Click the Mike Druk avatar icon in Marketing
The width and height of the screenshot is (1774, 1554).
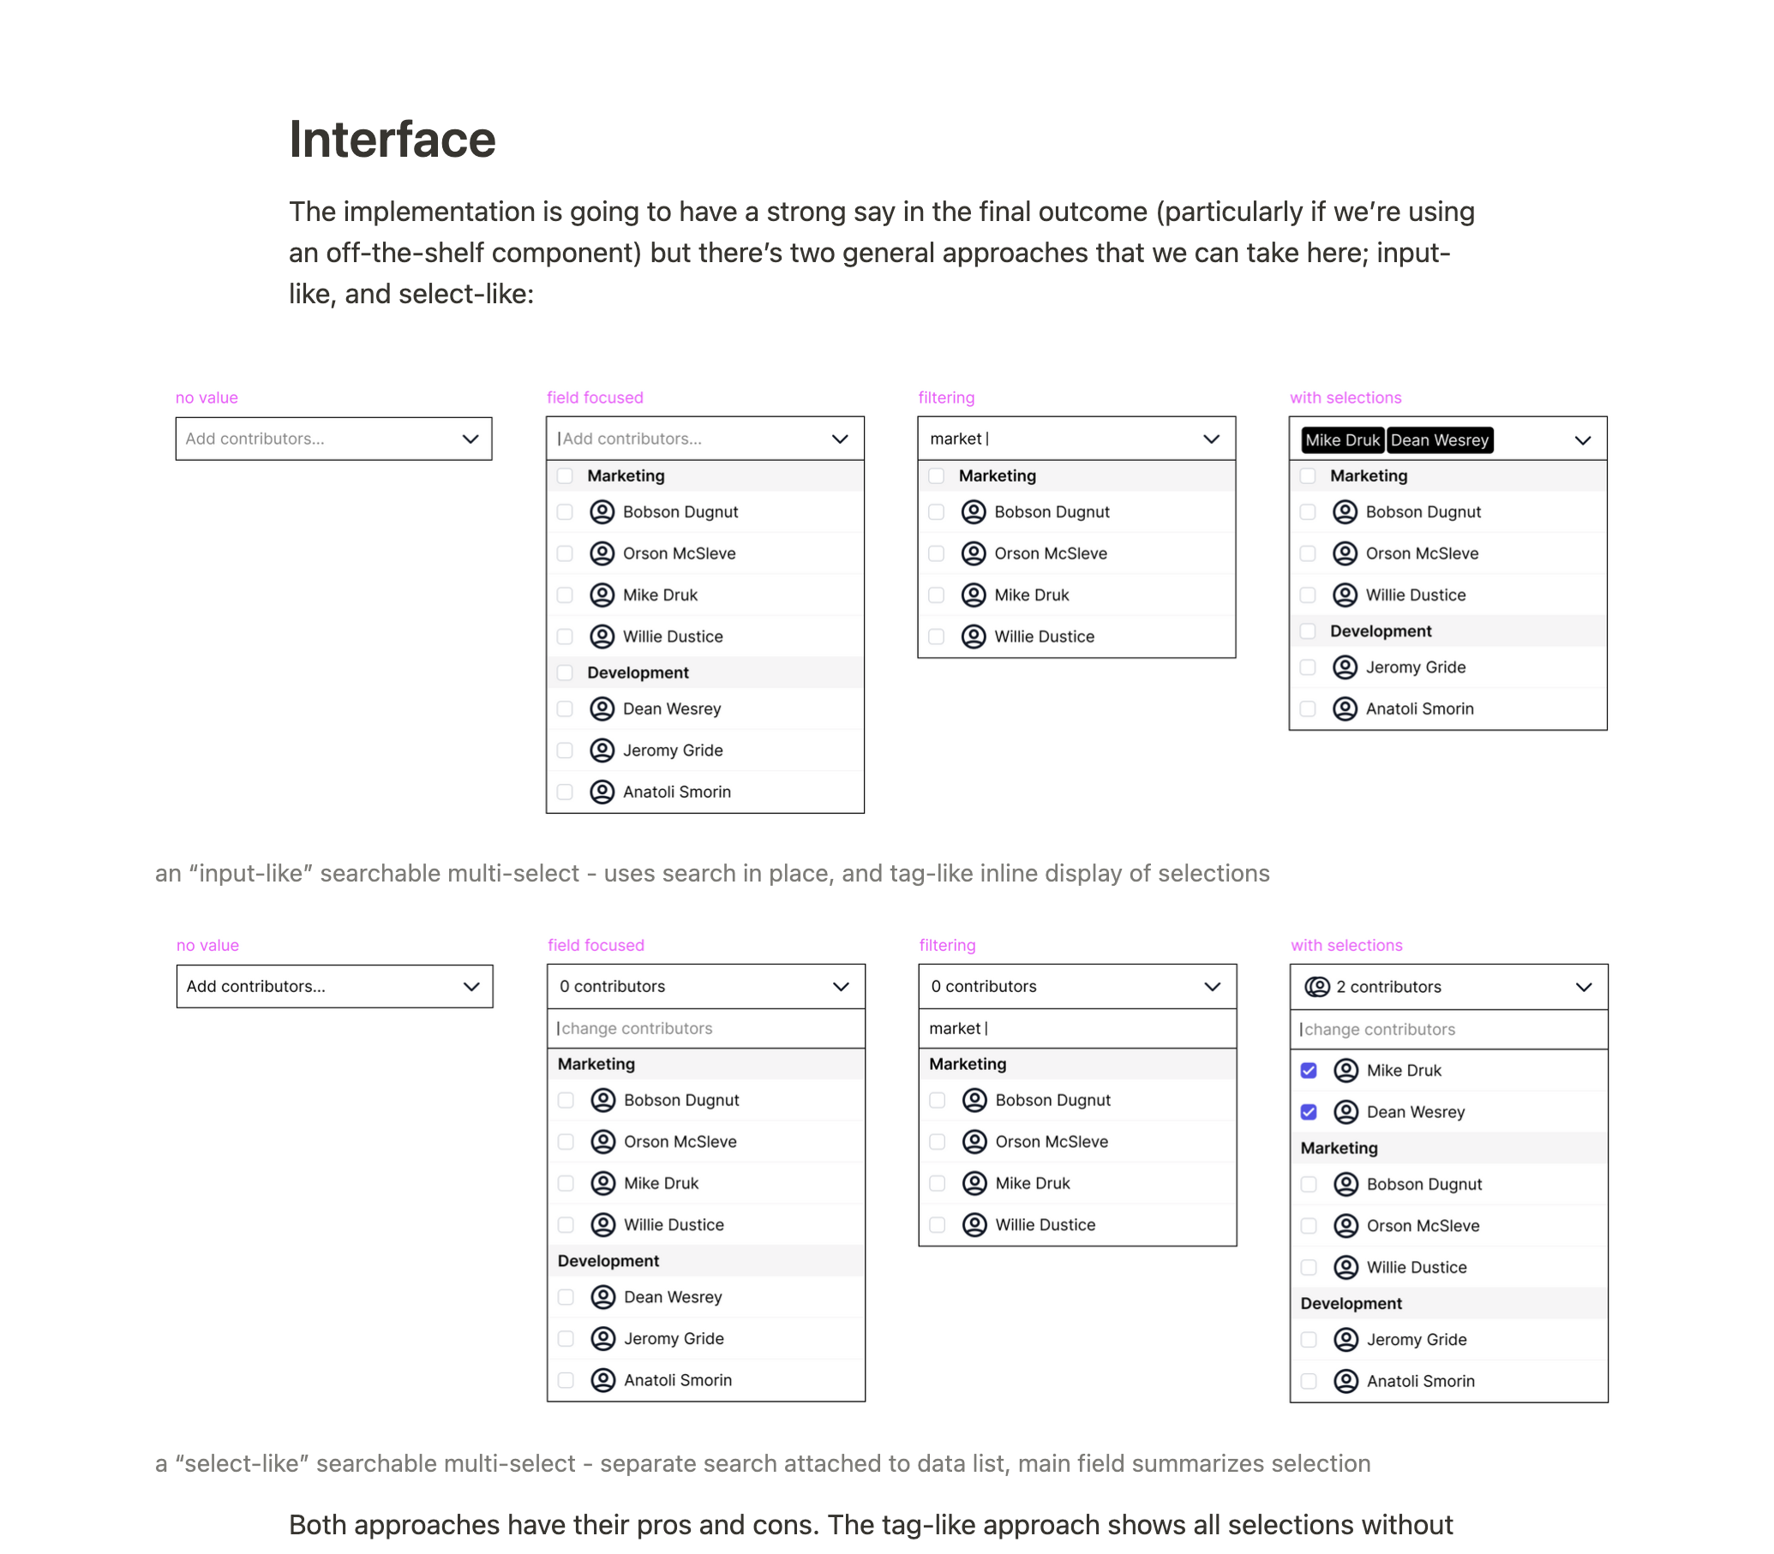click(x=601, y=594)
